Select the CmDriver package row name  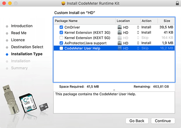(x=72, y=27)
